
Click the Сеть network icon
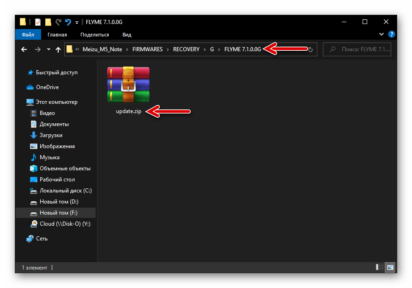point(30,238)
